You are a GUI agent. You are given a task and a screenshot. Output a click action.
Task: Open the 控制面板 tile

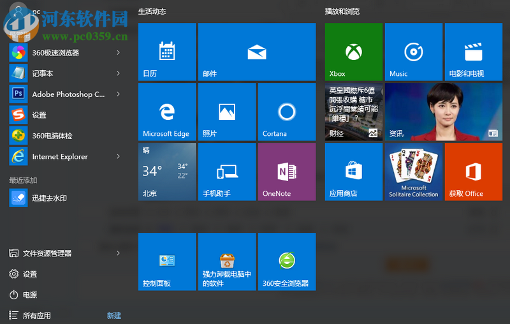click(x=166, y=261)
